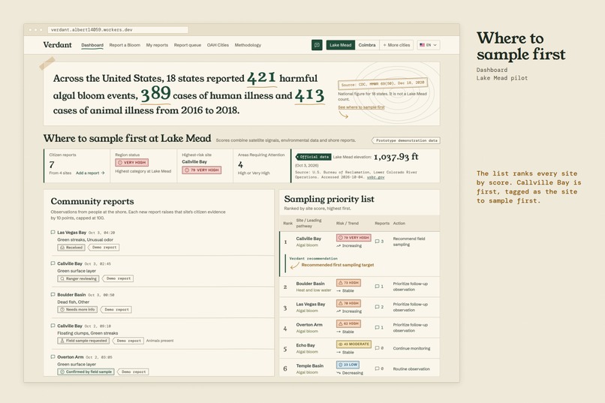
Task: Click the Risk / Trend column header
Action: (x=348, y=224)
